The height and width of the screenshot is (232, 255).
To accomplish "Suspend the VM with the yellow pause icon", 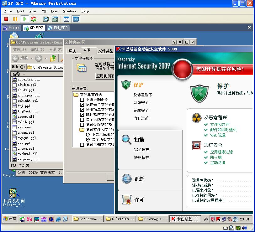I will click(15, 19).
